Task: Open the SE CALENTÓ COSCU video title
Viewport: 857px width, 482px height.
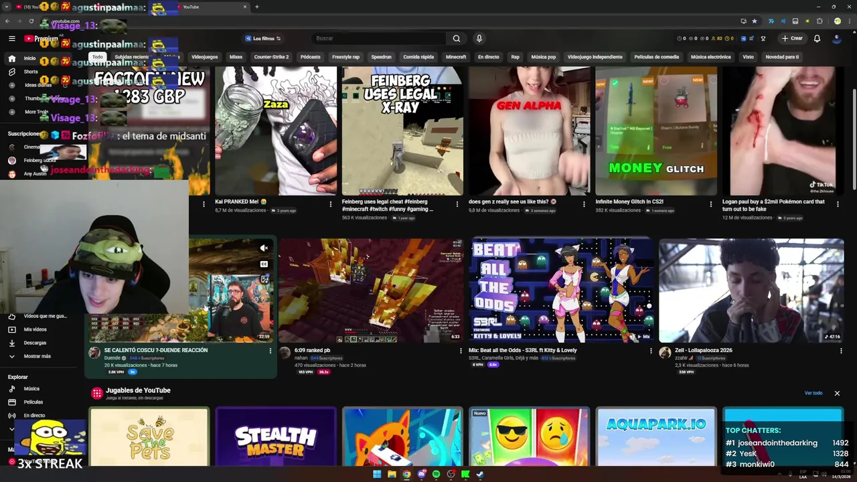Action: (x=156, y=350)
